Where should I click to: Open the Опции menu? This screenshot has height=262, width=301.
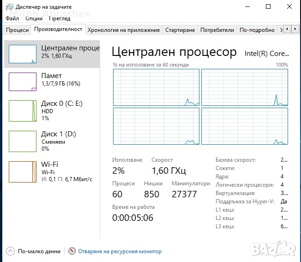34,18
